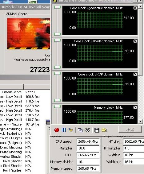Click the 328.5 fps result value
The image size is (144, 174).
(32, 115)
